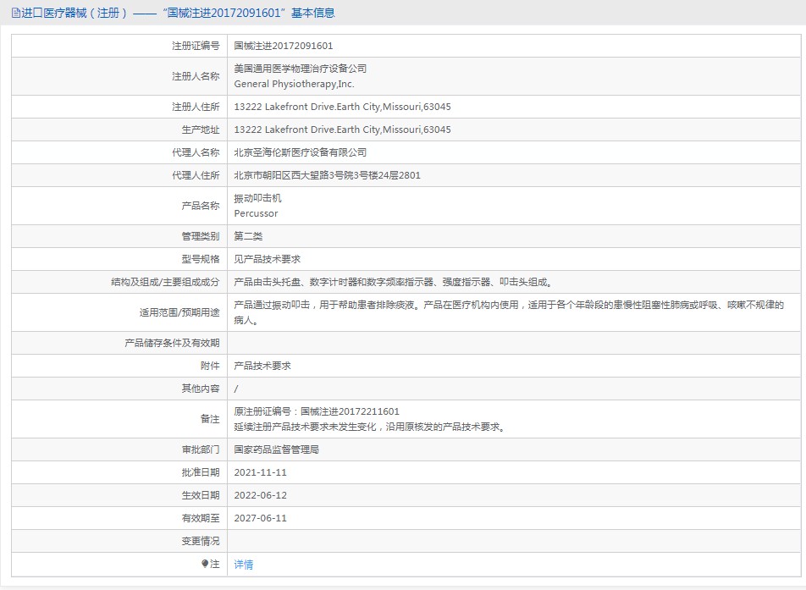Viewport: 806px width, 590px height.
Task: Select the product name Percussor
Action: point(256,213)
